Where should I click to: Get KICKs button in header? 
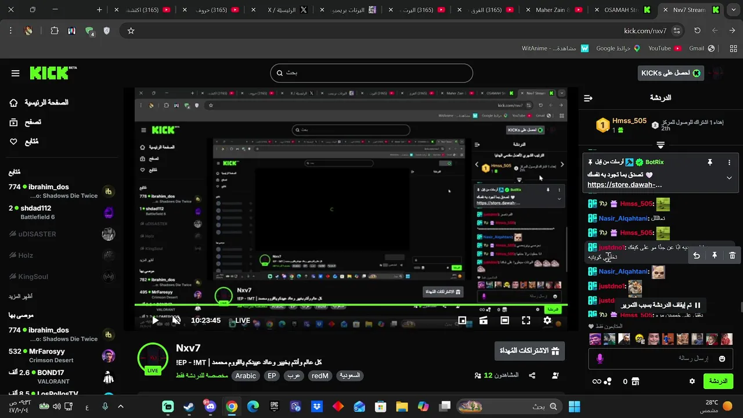[670, 73]
